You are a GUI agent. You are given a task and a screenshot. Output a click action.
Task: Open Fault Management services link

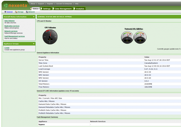click(x=14, y=36)
